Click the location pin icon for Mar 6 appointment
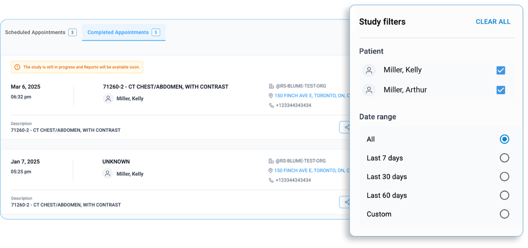The image size is (528, 248). point(271,96)
